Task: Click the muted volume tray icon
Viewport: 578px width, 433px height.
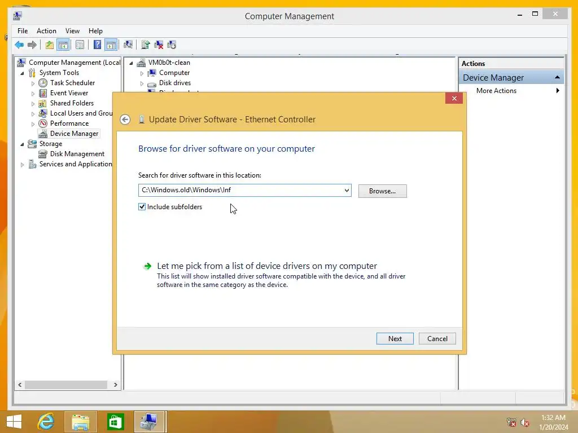Action: pos(525,422)
